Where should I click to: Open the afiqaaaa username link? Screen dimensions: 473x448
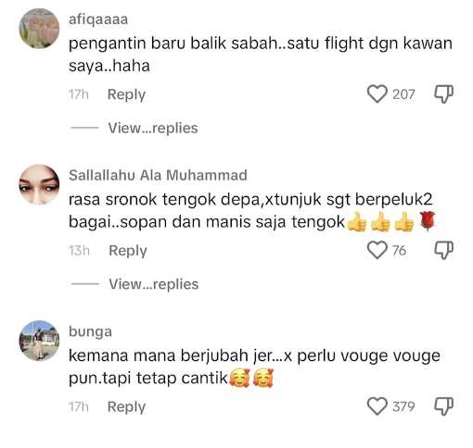(98, 20)
